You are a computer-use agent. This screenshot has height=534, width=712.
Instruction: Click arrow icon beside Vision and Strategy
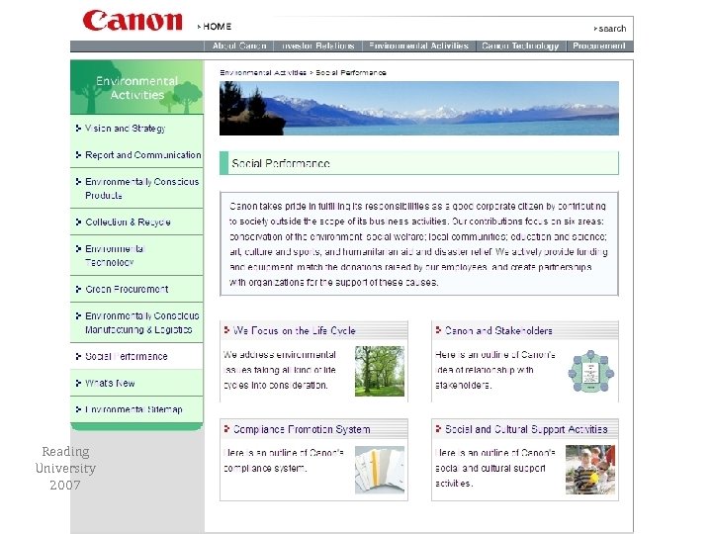(x=78, y=129)
